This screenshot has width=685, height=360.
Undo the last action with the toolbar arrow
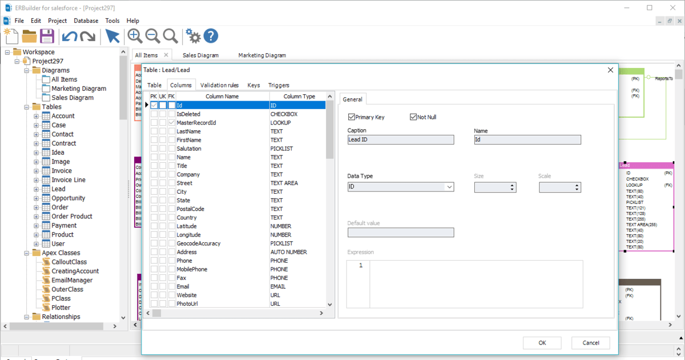pos(69,37)
